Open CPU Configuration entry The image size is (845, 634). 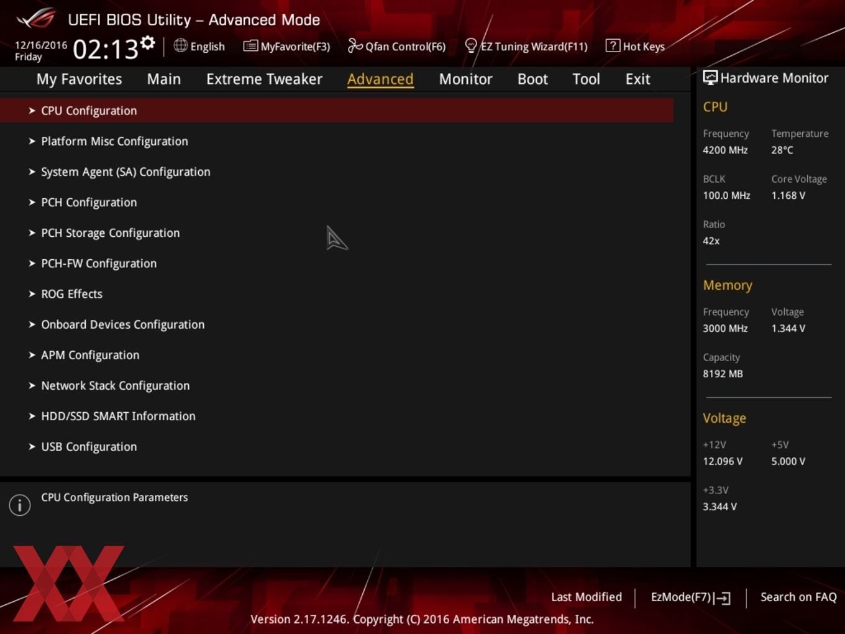[x=337, y=111]
